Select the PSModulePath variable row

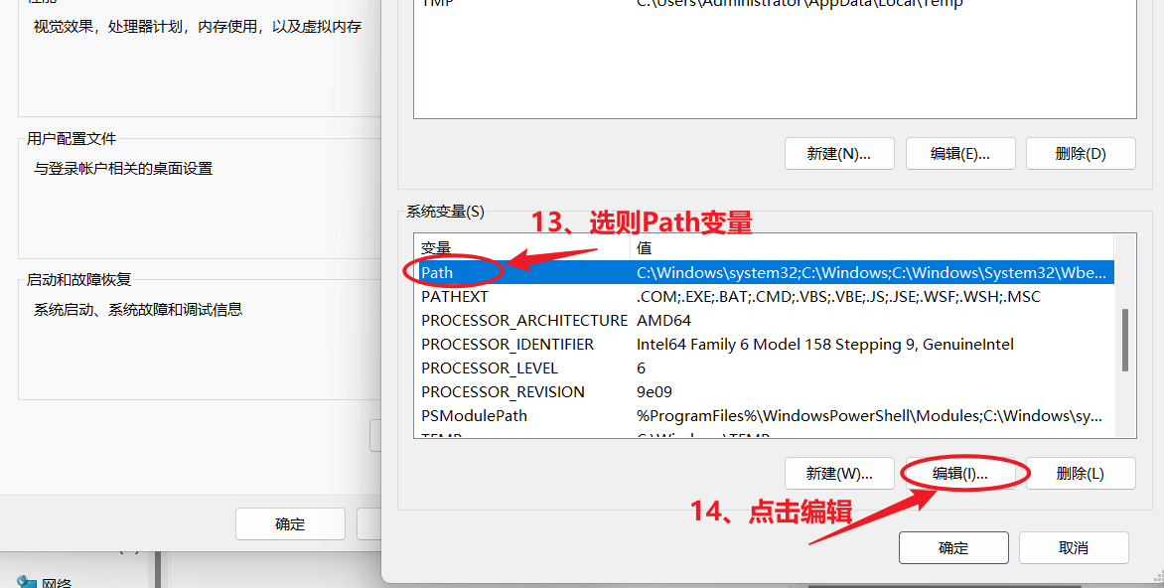tap(764, 415)
